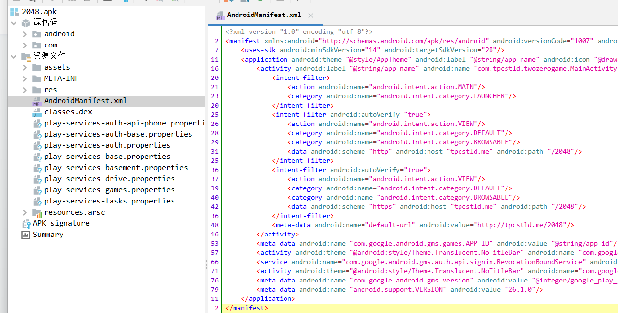
Task: Close the AndroidManifest.xml tab
Action: click(x=311, y=16)
